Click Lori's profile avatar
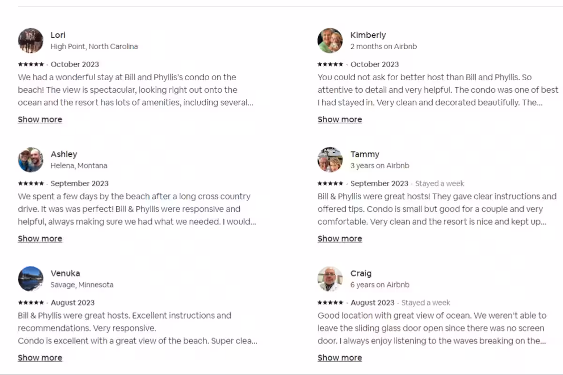563x375 pixels. pos(30,40)
